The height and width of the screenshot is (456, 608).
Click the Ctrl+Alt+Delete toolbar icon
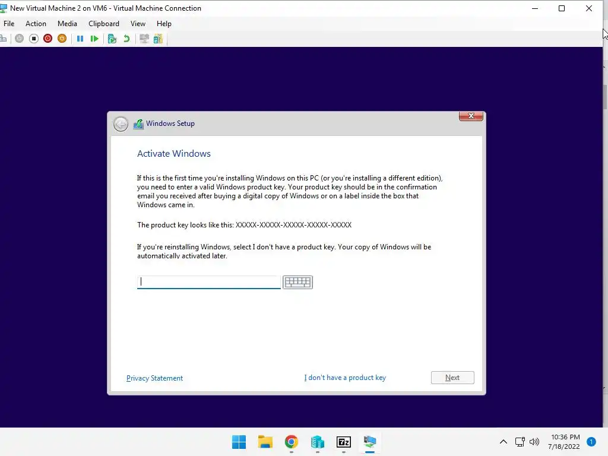click(x=3, y=39)
